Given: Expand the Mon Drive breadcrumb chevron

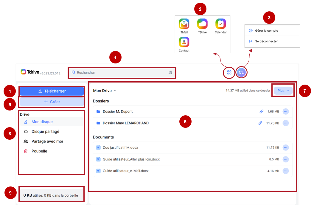Looking at the screenshot, I should click(x=115, y=91).
